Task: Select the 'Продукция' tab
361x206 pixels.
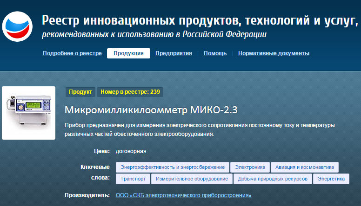Action: [x=128, y=53]
